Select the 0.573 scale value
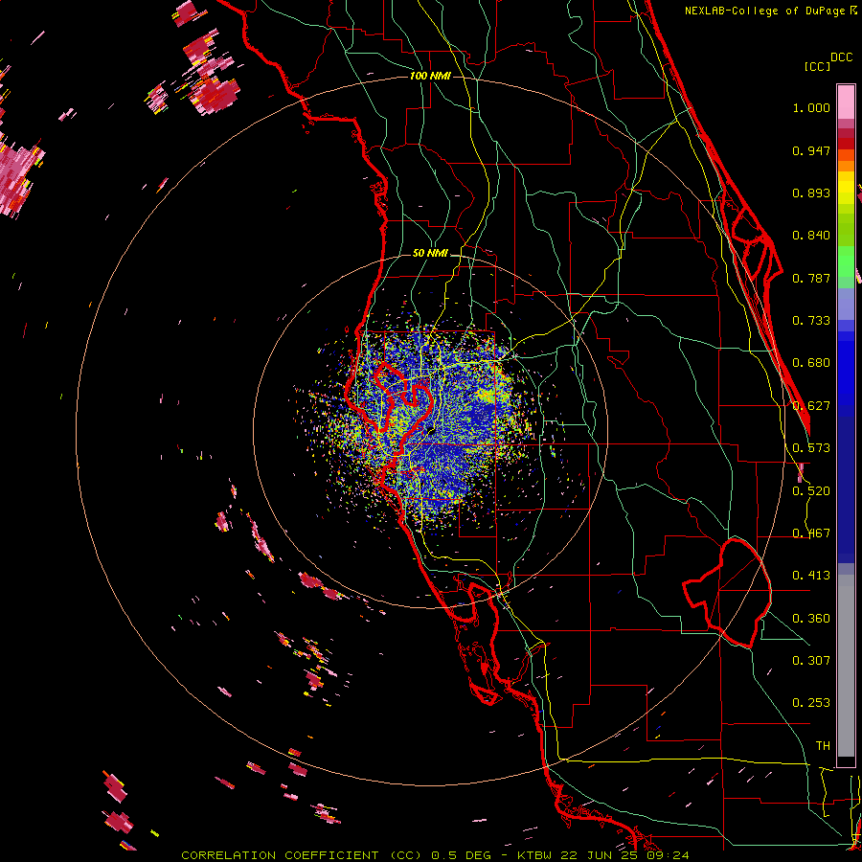 click(811, 448)
